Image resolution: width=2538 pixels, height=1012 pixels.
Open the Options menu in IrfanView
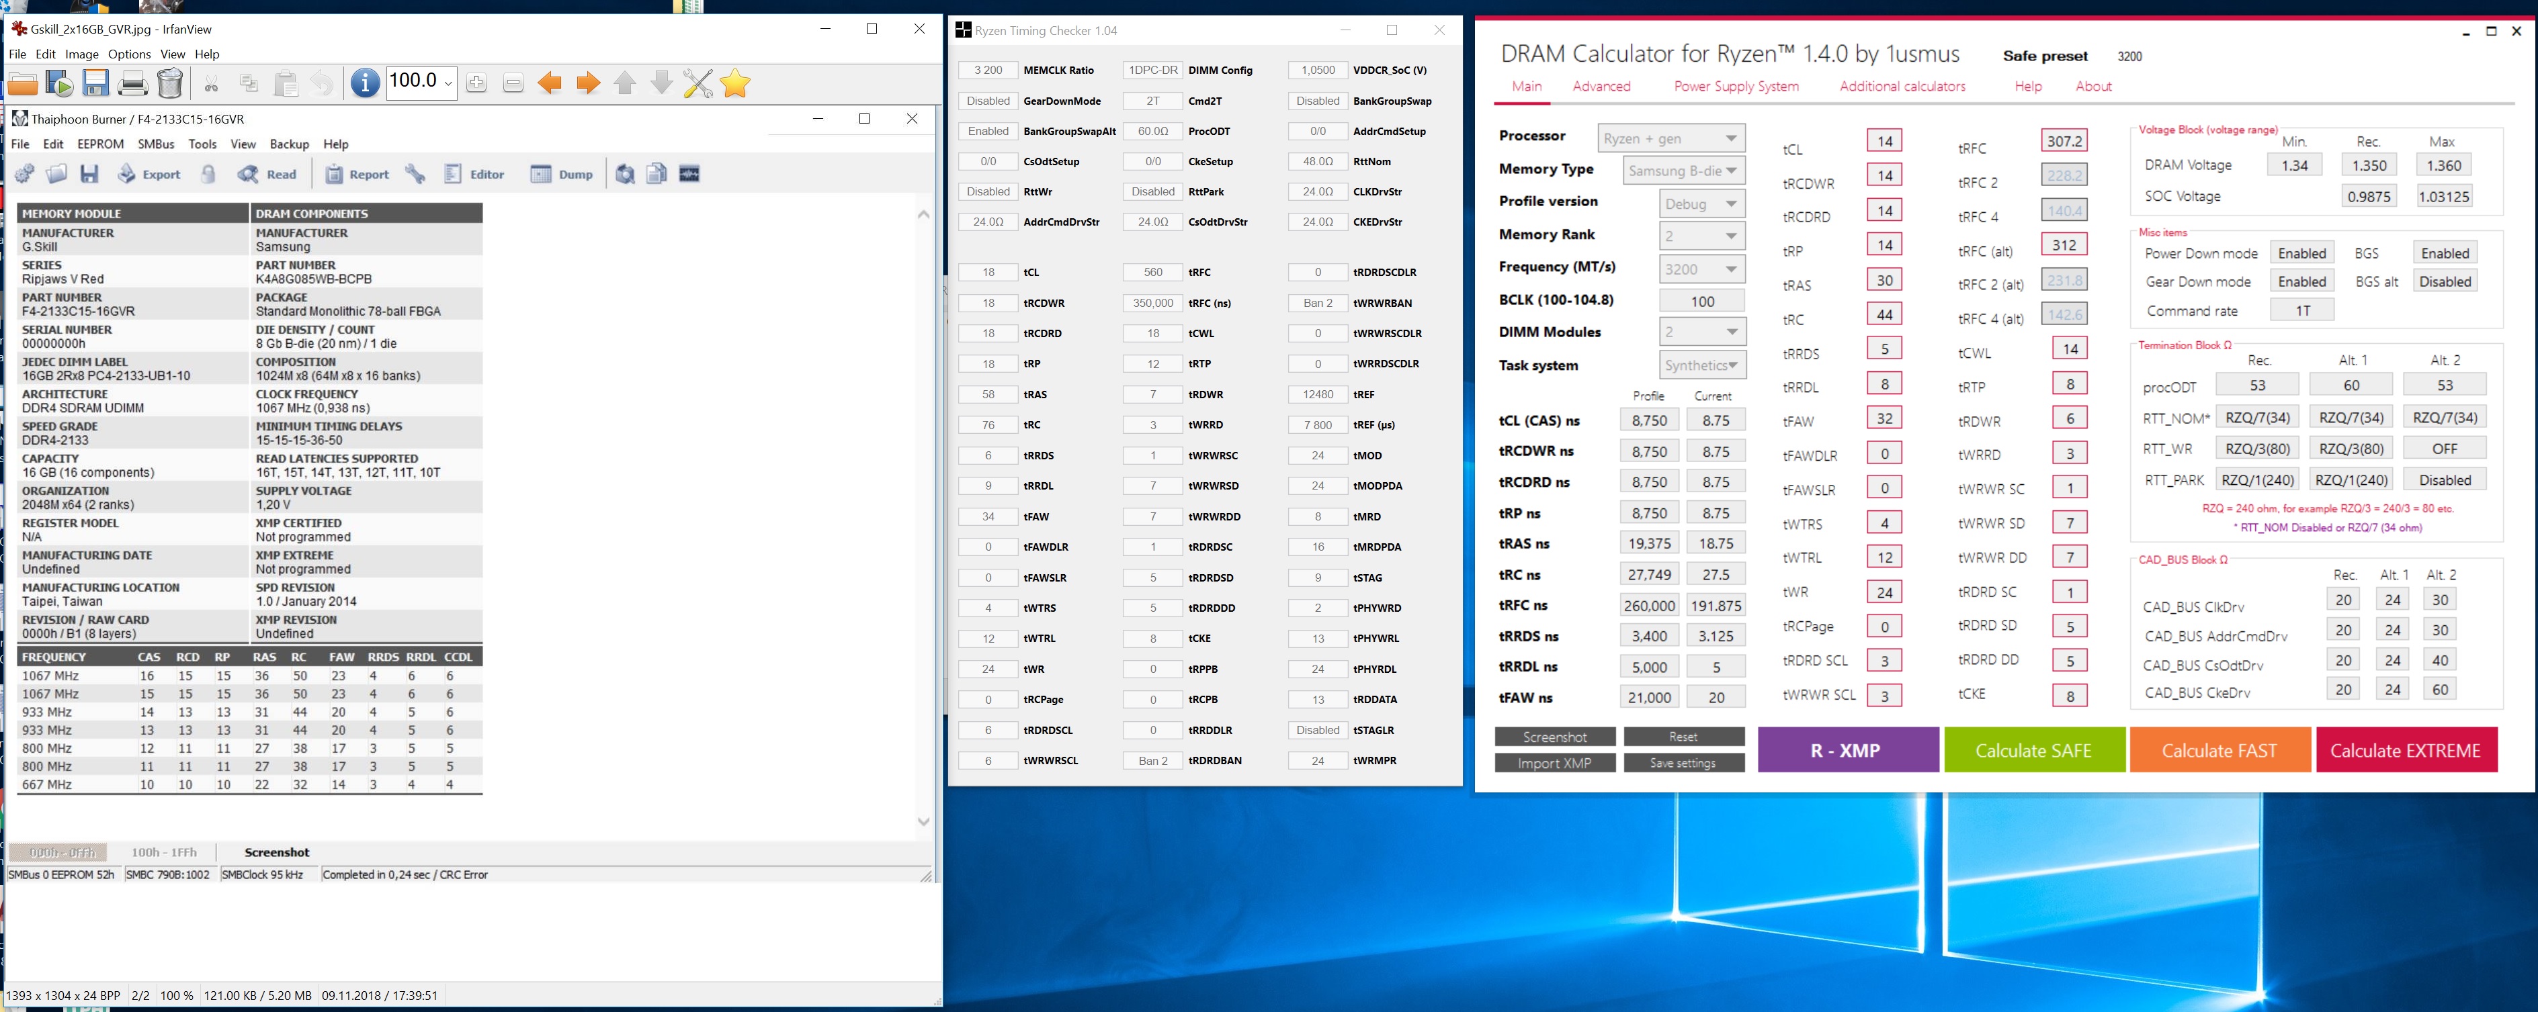pyautogui.click(x=129, y=54)
